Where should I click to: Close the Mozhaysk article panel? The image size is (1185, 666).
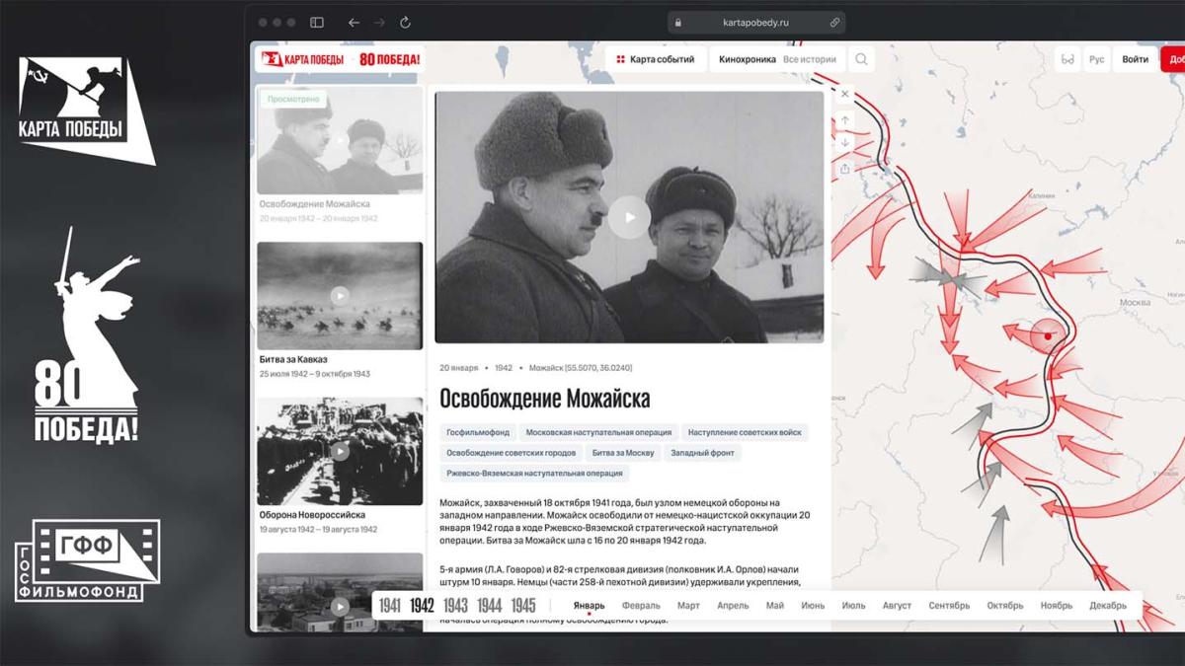[x=844, y=95]
